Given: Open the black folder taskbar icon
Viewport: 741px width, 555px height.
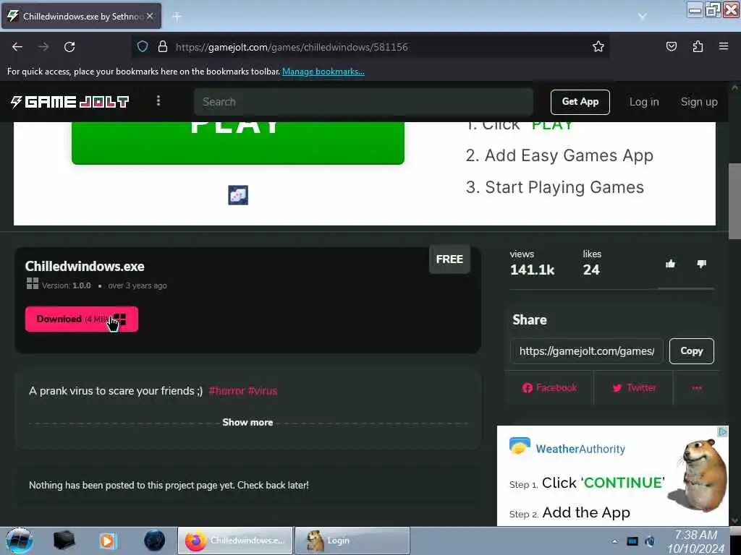Looking at the screenshot, I should [x=64, y=541].
